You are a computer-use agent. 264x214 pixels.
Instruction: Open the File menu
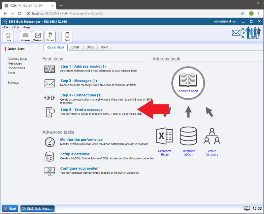[6, 27]
